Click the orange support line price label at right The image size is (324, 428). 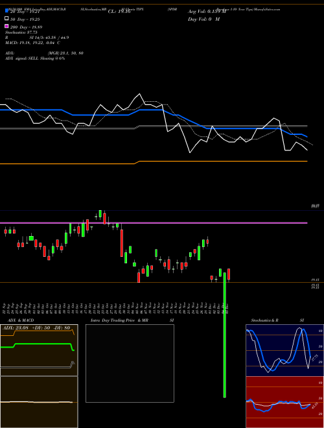coord(316,280)
